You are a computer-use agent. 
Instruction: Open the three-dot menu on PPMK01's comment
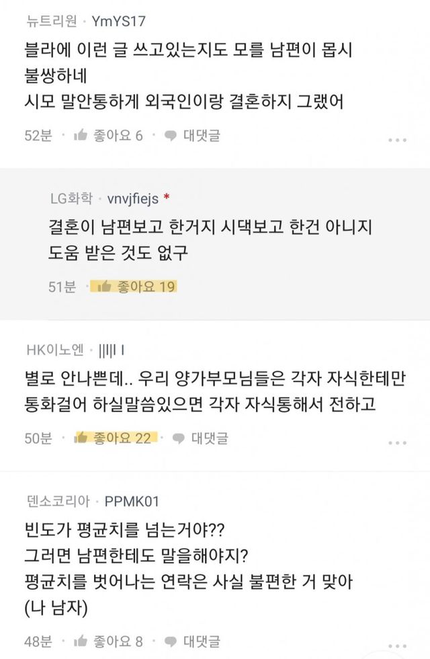point(397,646)
